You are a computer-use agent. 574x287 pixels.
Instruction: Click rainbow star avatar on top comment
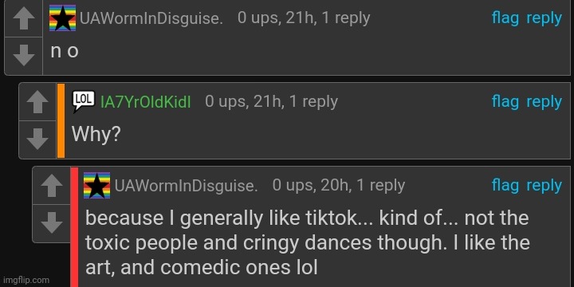[63, 18]
